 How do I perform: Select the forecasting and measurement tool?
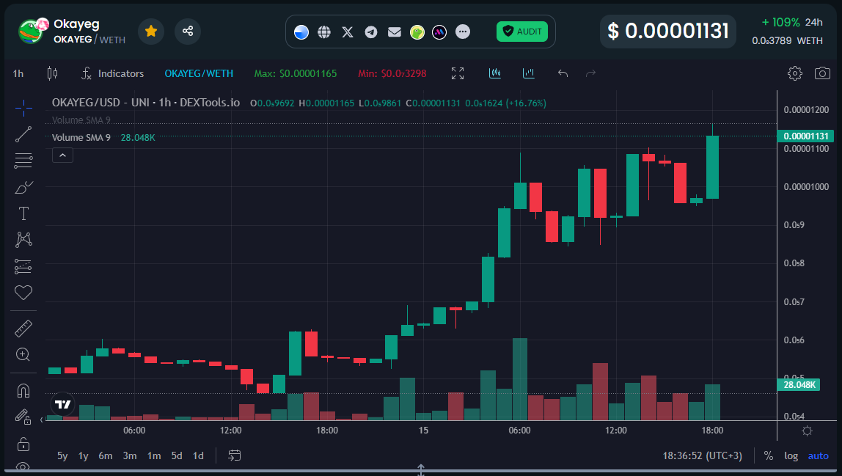pyautogui.click(x=23, y=266)
